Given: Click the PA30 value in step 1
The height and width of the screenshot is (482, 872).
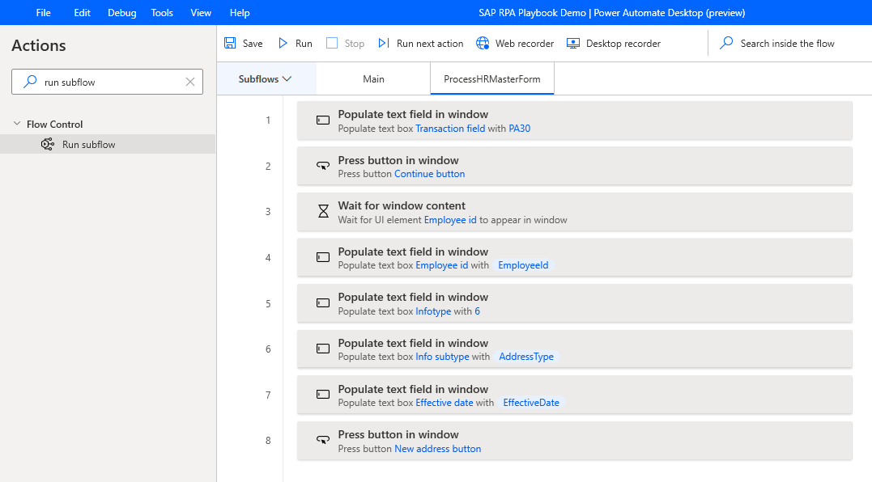Looking at the screenshot, I should [520, 129].
